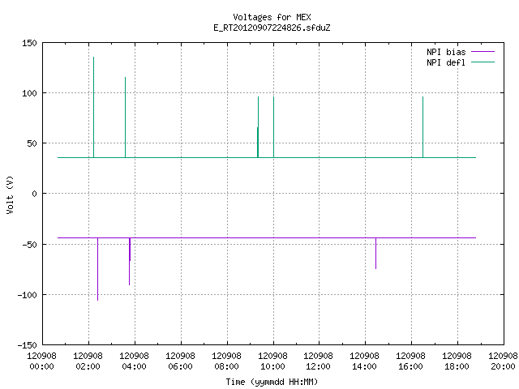Click the 'NPI defl' legend label

pyautogui.click(x=446, y=62)
